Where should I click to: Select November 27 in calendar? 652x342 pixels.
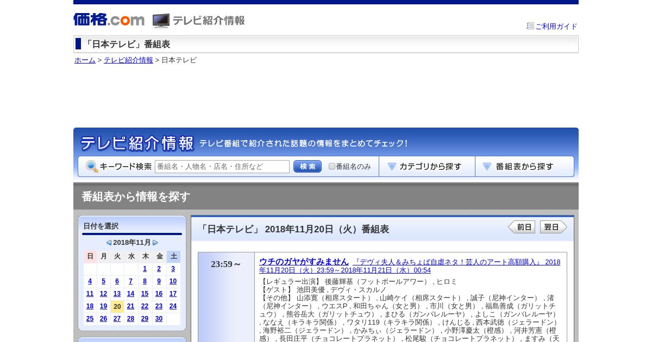point(117,319)
